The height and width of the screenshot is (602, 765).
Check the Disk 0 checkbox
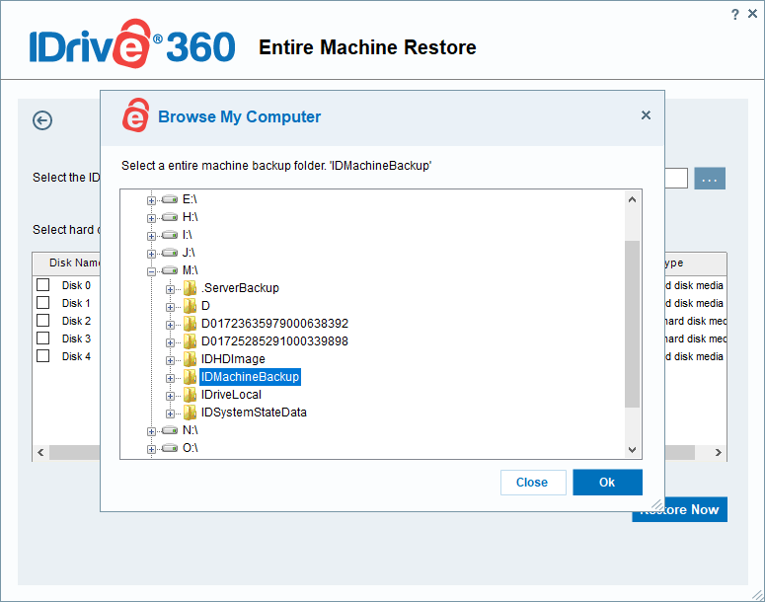43,285
